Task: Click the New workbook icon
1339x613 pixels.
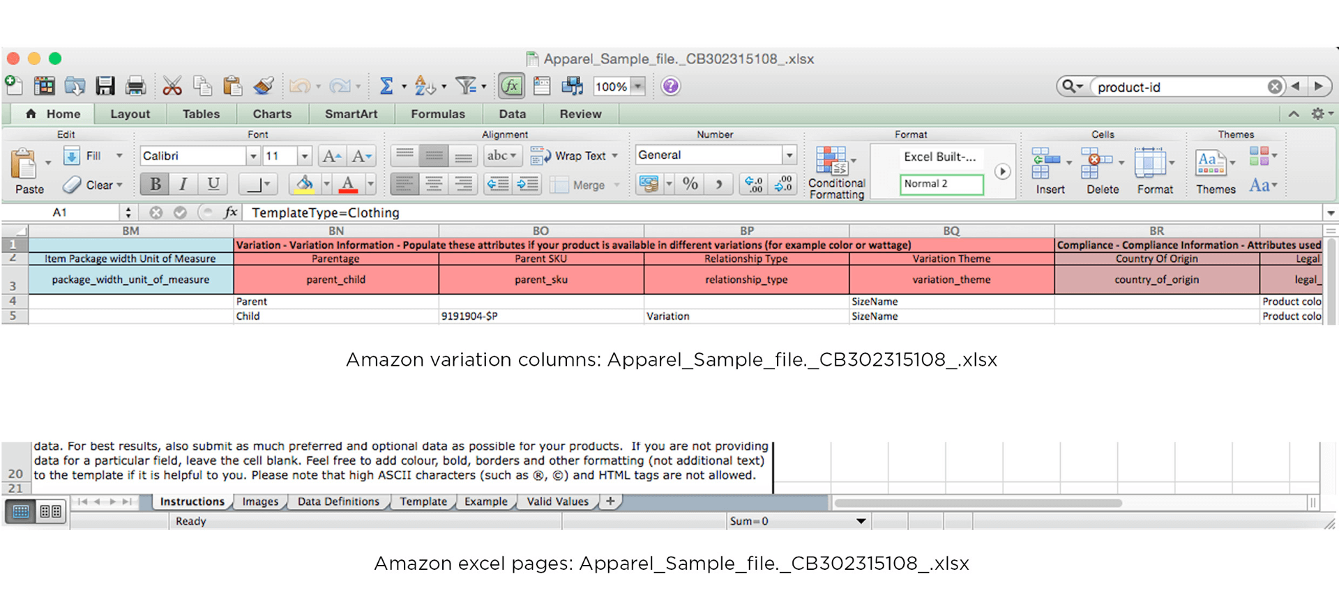Action: point(14,86)
